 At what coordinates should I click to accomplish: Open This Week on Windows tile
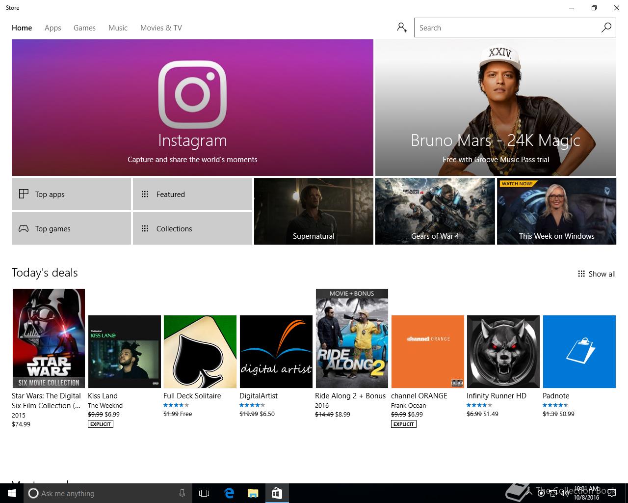point(556,211)
